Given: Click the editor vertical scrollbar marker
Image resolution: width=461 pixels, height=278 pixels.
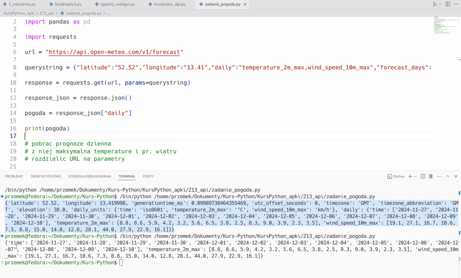Looking at the screenshot, I should tap(459, 59).
